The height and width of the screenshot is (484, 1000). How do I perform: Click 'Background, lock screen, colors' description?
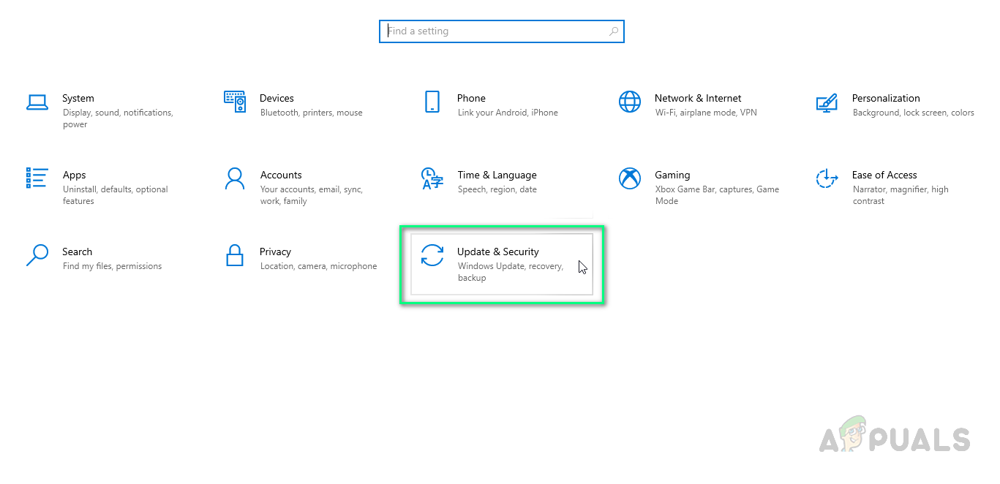click(x=914, y=113)
